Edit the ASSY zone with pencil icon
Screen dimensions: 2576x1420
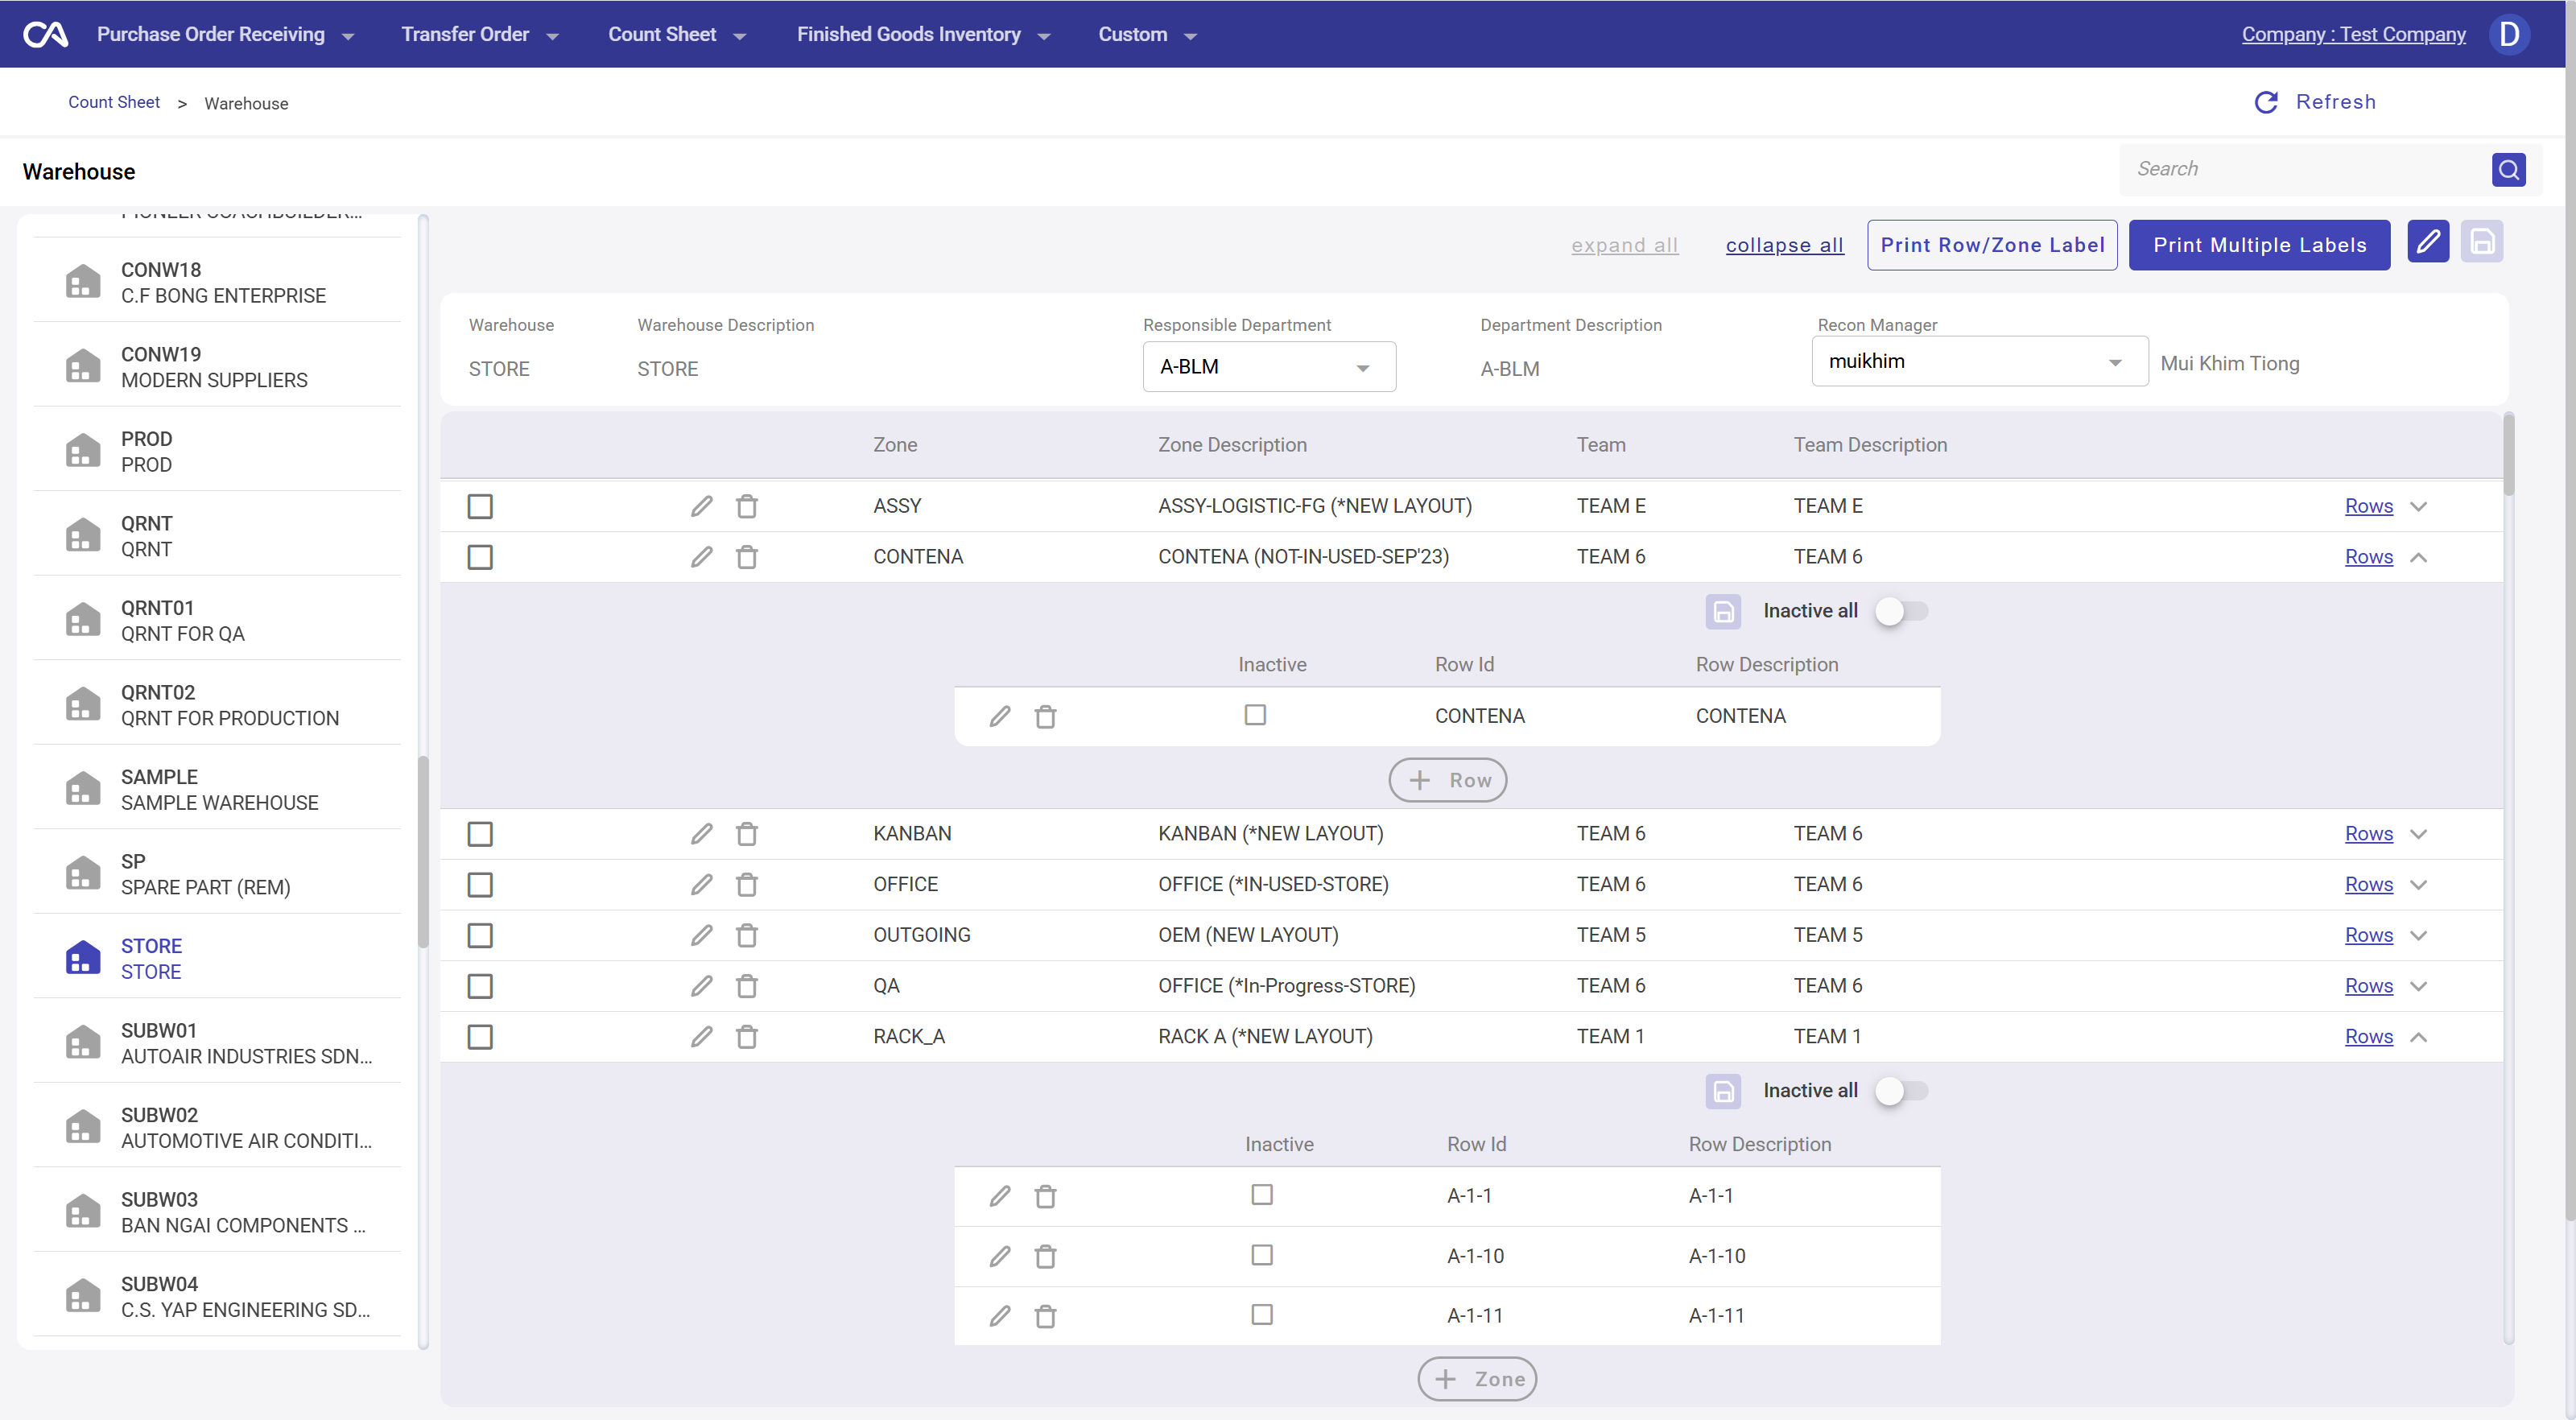[702, 506]
